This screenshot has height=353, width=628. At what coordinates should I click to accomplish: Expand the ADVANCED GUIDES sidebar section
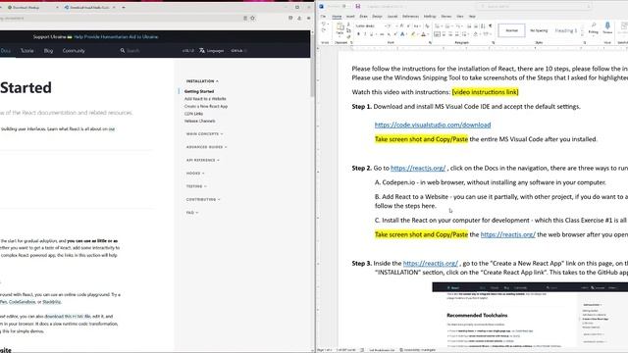pyautogui.click(x=206, y=147)
